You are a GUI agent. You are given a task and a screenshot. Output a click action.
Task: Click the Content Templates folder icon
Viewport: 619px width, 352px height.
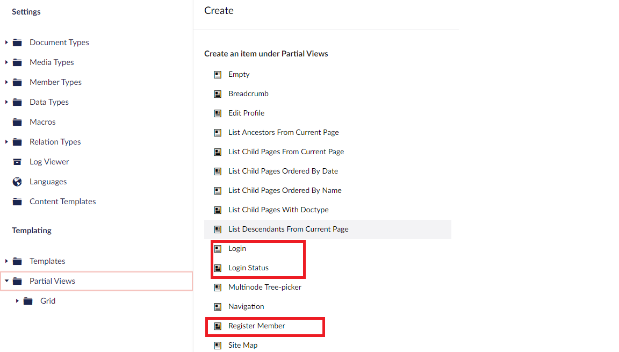tap(18, 202)
